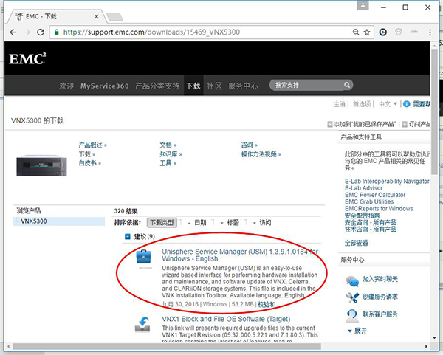Sort by 访问 arrow
The height and width of the screenshot is (355, 443).
tap(254, 223)
